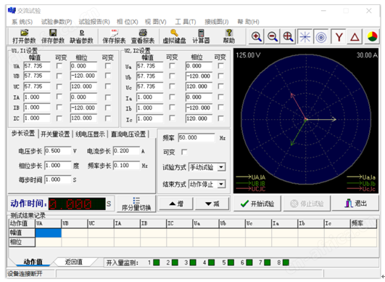The height and width of the screenshot is (282, 385).
Task: Select the Y star connection icon
Action: (339, 37)
